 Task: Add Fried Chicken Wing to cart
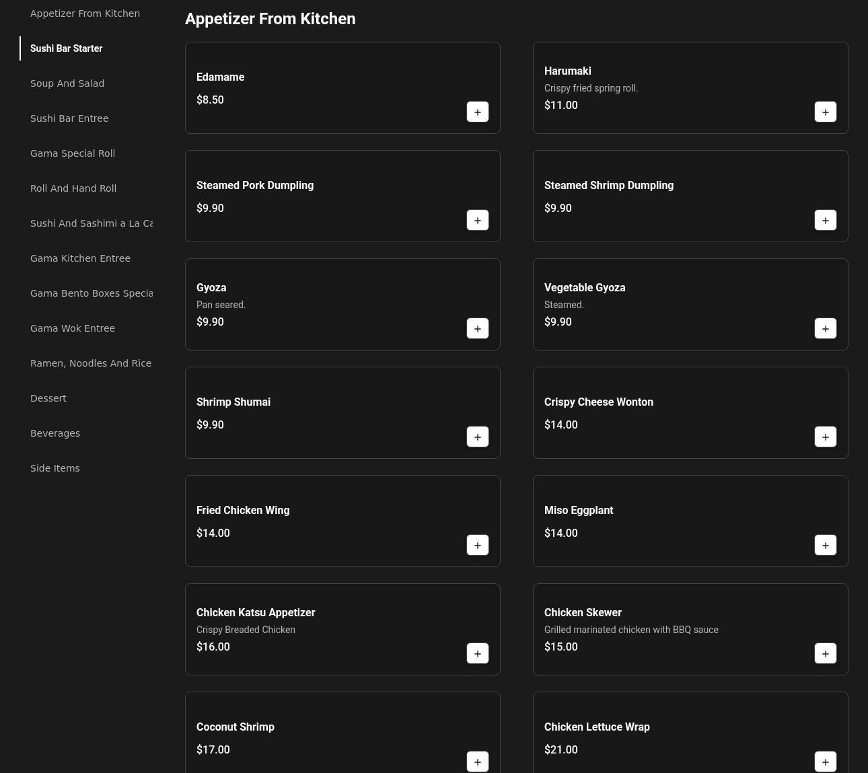click(477, 546)
